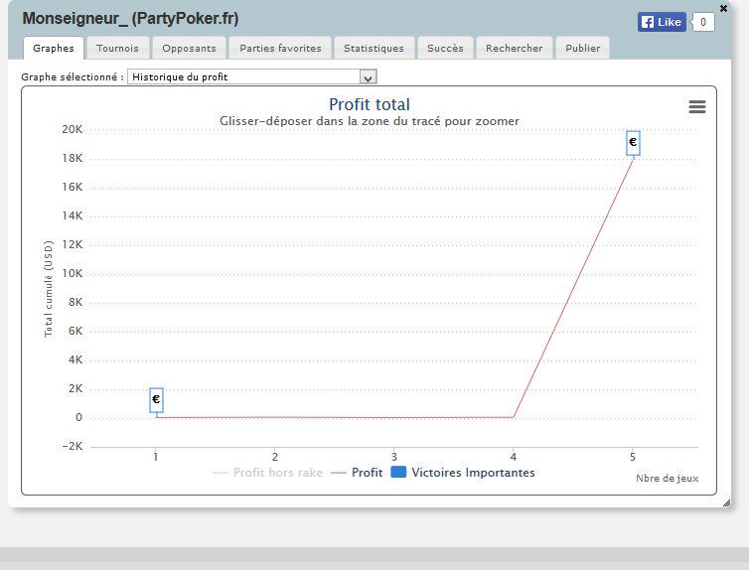Click the '10K' y-axis label
749x570 pixels.
[x=73, y=273]
